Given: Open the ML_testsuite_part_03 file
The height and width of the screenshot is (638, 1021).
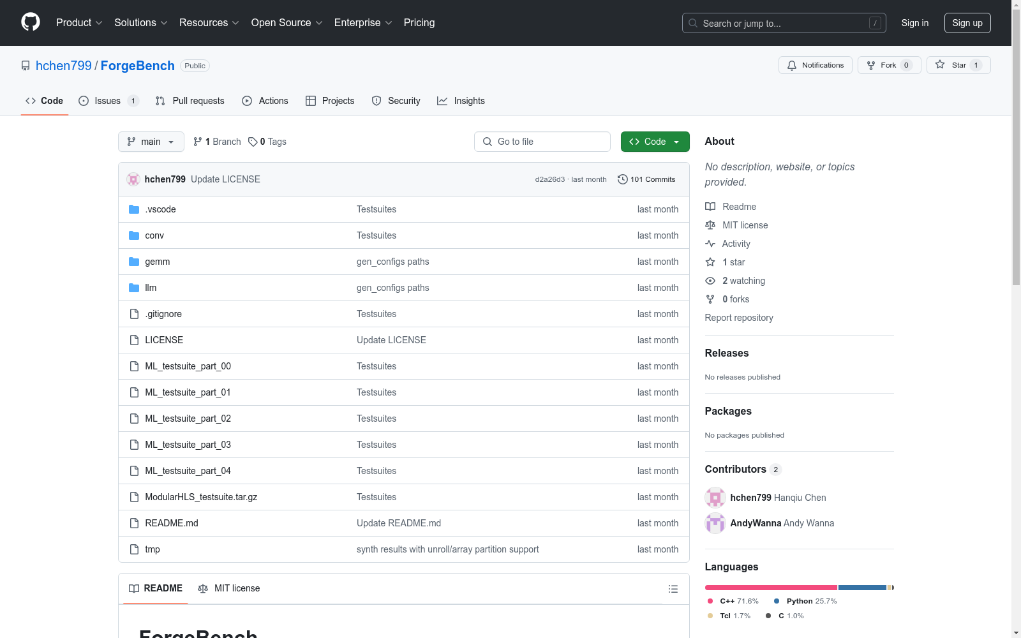Looking at the screenshot, I should (x=188, y=445).
